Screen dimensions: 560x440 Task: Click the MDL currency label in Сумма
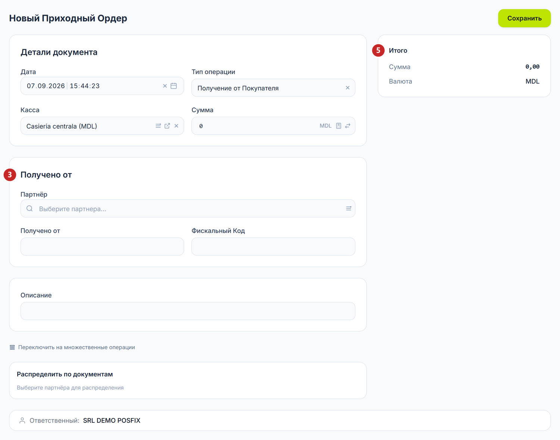click(x=326, y=126)
